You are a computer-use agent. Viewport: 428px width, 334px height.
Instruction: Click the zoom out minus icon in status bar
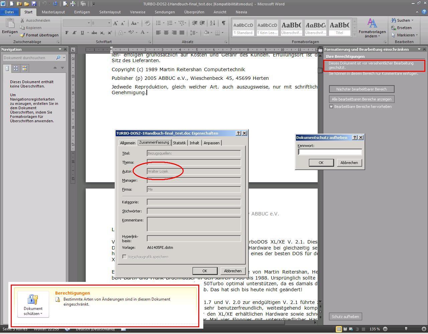point(385,329)
